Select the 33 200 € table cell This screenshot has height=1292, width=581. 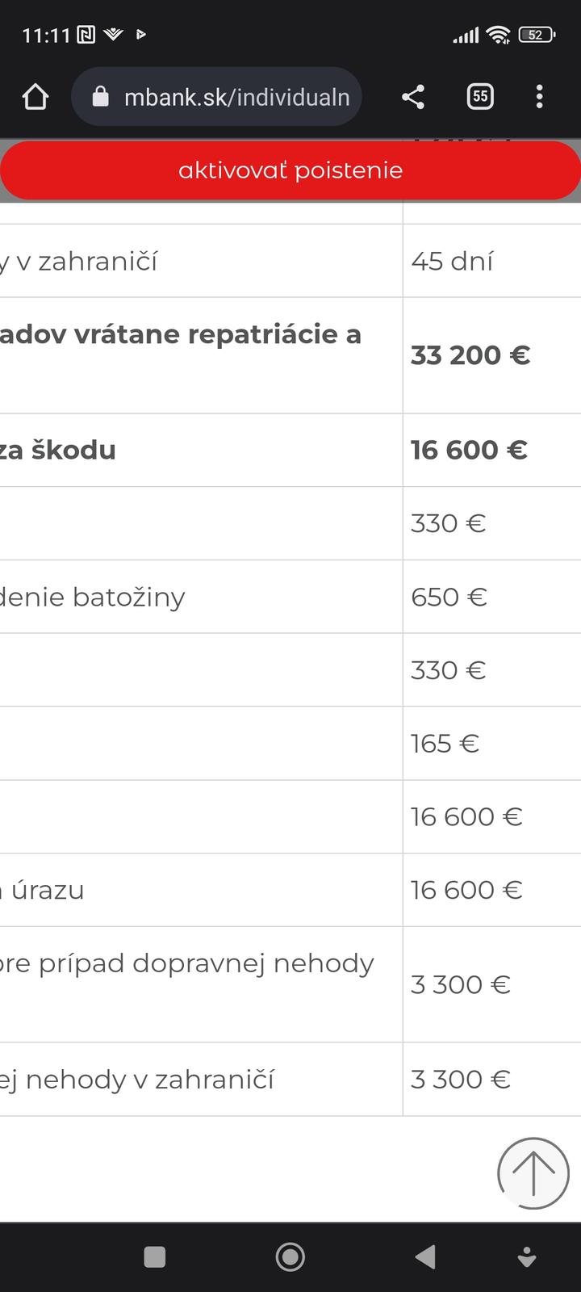click(470, 355)
